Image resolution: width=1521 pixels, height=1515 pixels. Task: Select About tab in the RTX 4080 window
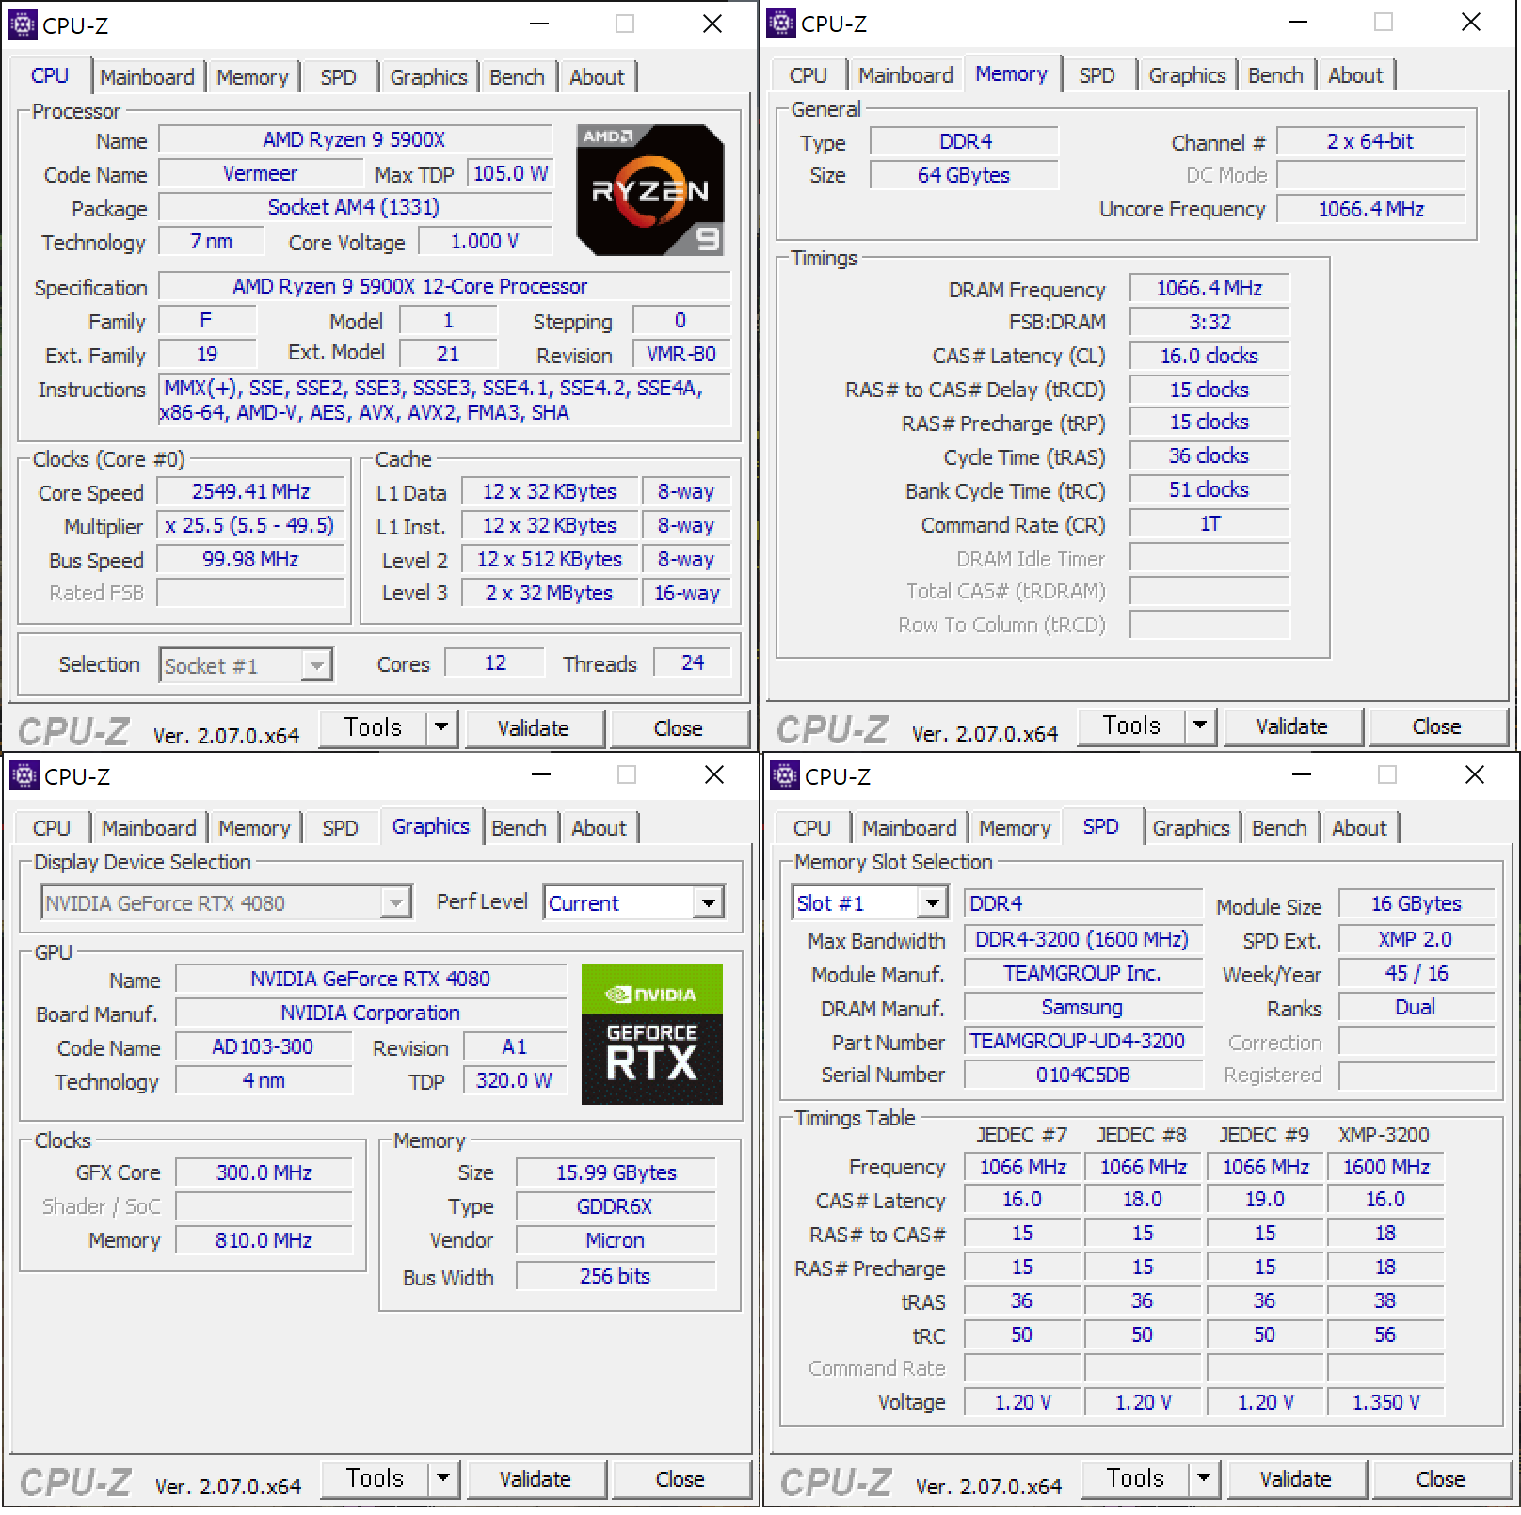(x=599, y=828)
